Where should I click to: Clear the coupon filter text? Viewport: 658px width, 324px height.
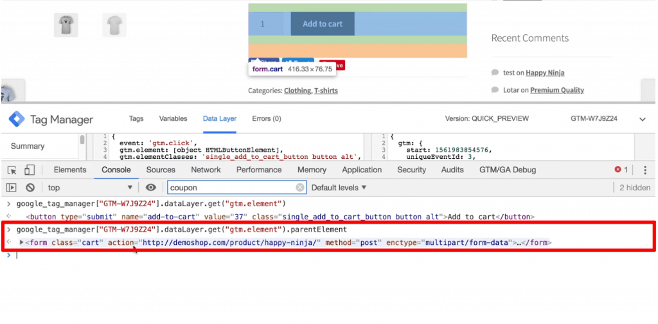point(299,188)
